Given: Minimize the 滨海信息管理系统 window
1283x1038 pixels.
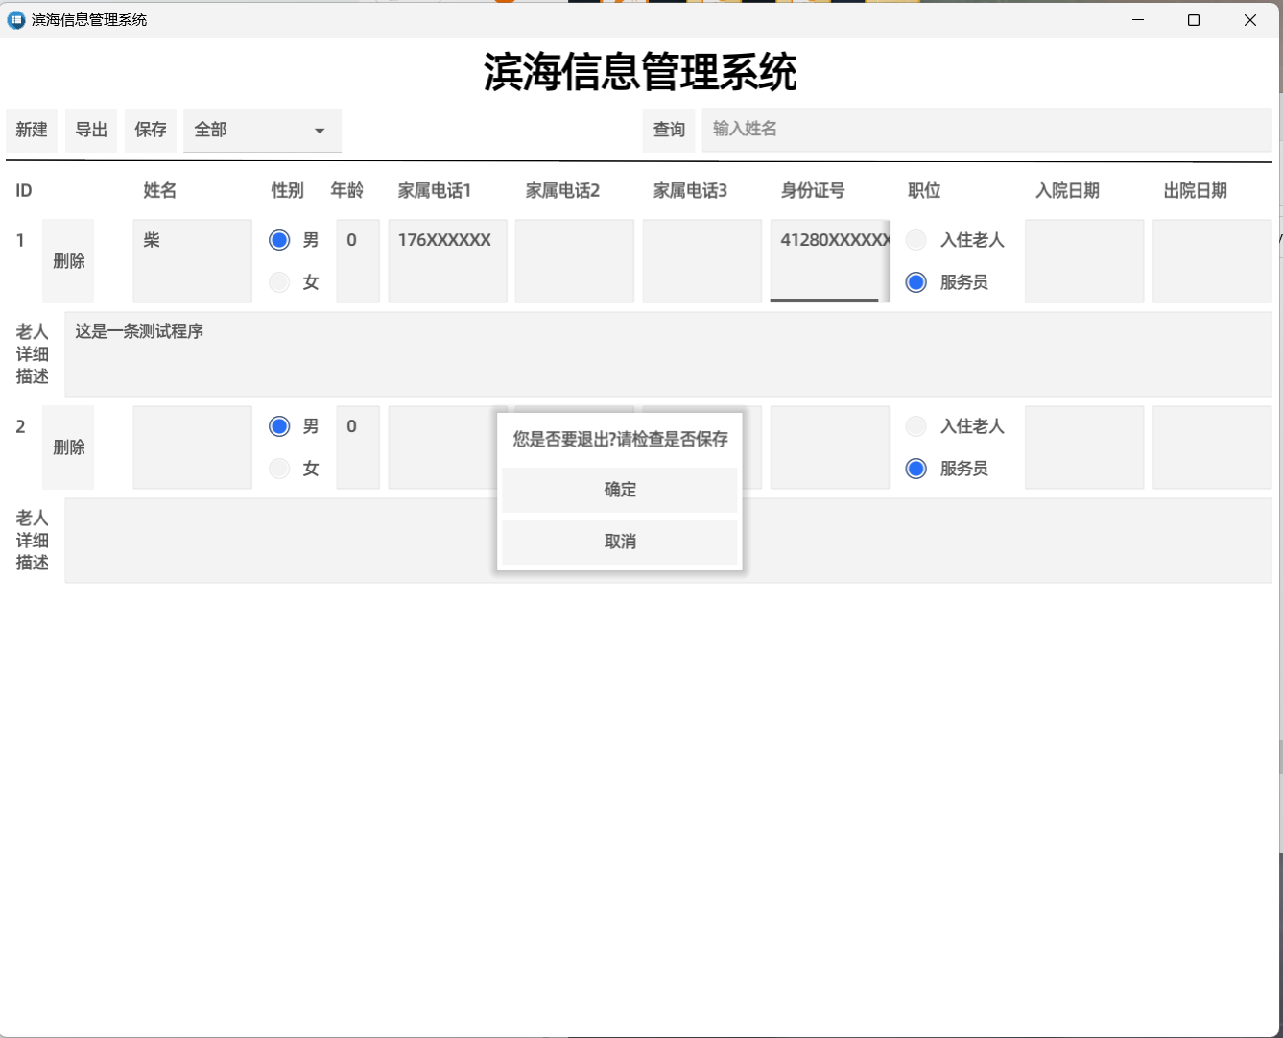Looking at the screenshot, I should point(1138,20).
